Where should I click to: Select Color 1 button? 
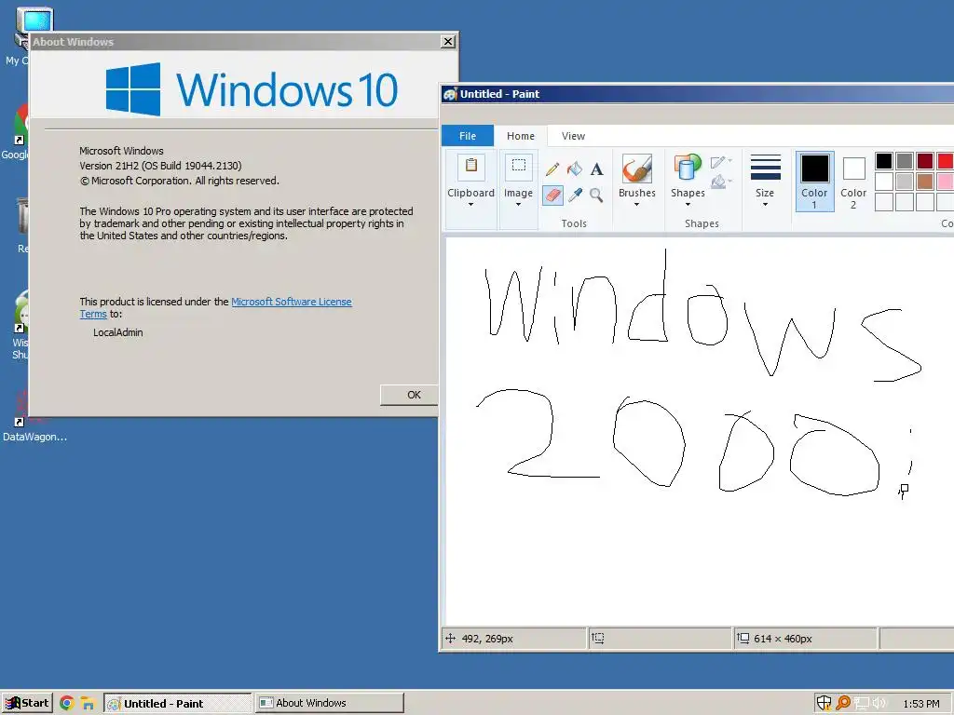pos(814,182)
